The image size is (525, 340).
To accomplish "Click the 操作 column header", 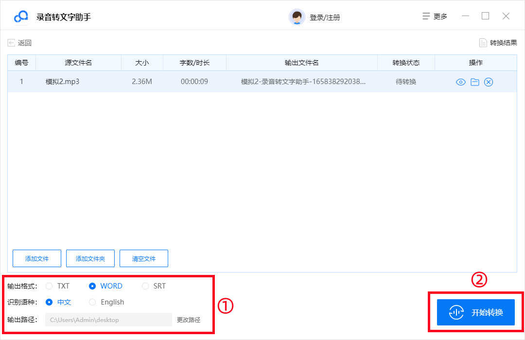I will point(475,63).
